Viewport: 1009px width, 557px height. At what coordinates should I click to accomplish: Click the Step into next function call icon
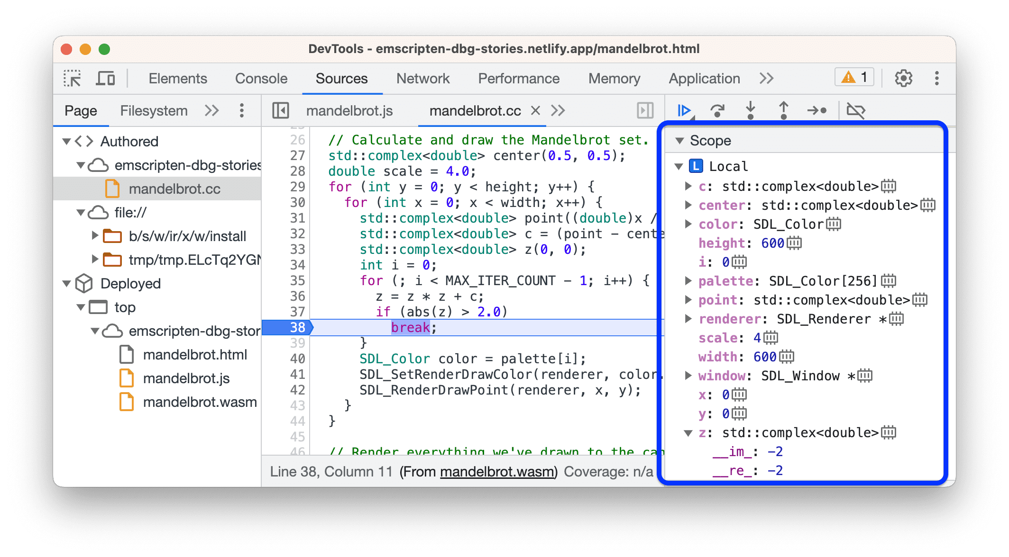(750, 111)
